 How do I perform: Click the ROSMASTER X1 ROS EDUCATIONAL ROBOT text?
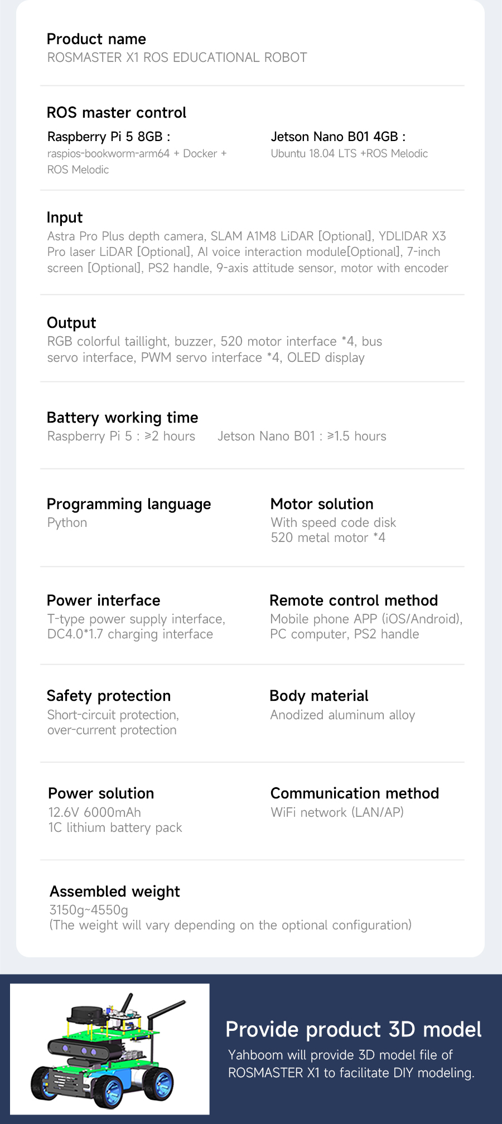177,57
